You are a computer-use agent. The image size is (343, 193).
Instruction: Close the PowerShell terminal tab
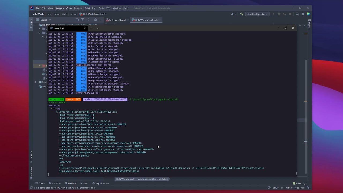coord(85,28)
